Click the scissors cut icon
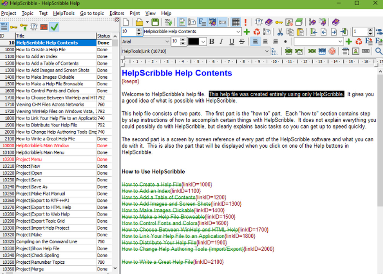This screenshot has width=383, height=274. (x=280, y=32)
